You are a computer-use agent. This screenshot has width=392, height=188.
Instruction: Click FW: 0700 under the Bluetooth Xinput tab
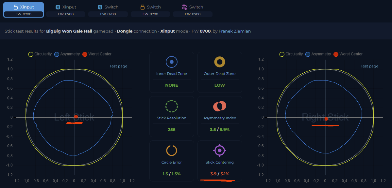[66, 14]
